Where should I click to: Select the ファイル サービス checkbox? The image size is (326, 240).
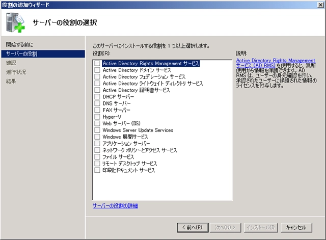pos(97,156)
